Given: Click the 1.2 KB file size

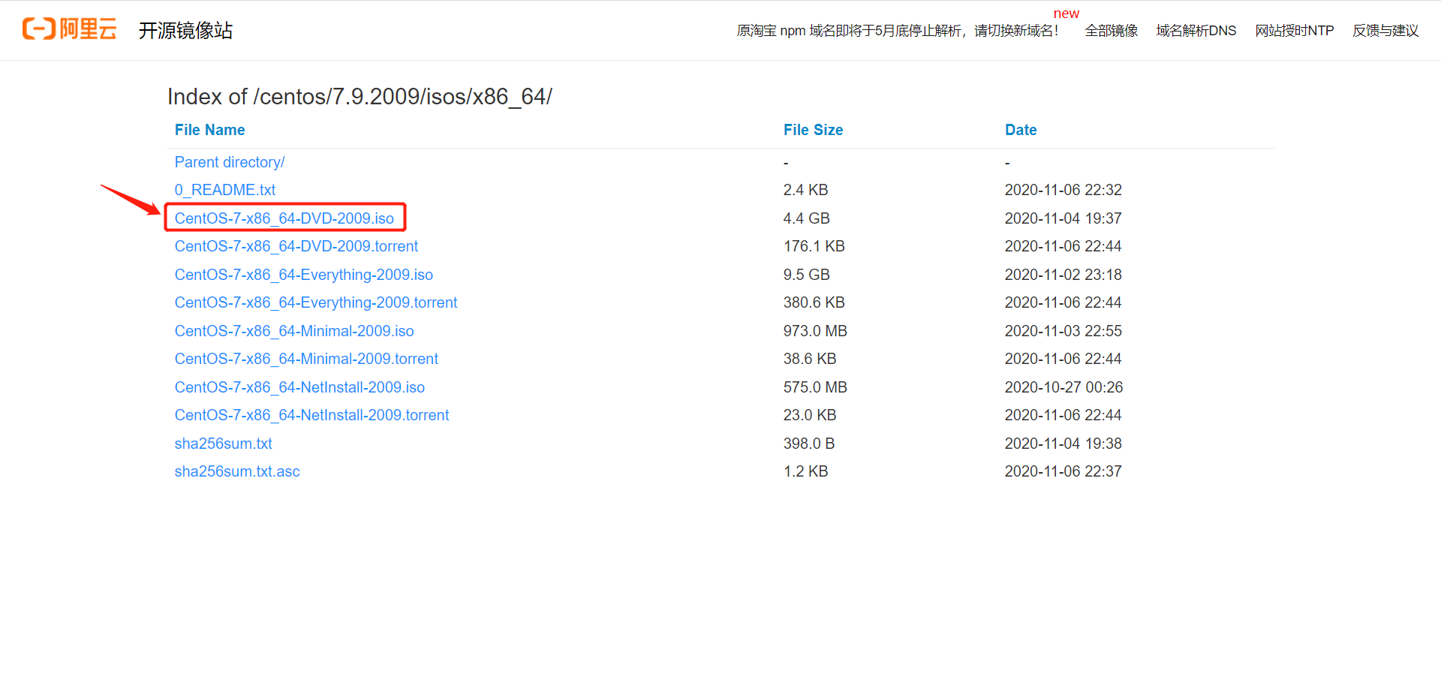Looking at the screenshot, I should (x=806, y=471).
